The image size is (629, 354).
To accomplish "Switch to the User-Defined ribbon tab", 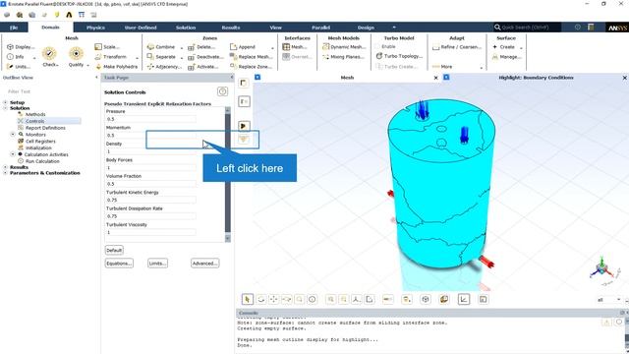I will (x=141, y=28).
